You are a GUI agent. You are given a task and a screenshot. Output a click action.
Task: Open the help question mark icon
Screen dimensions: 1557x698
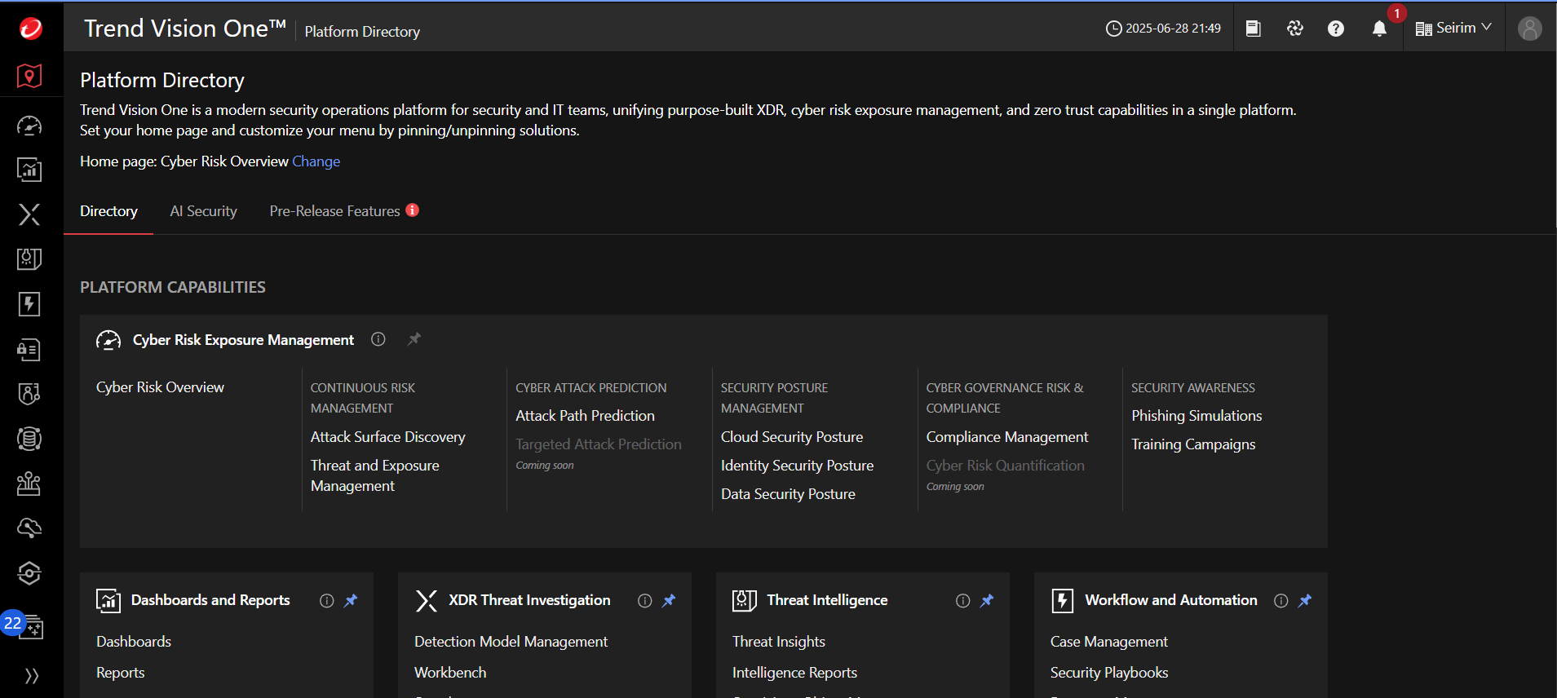(1336, 29)
